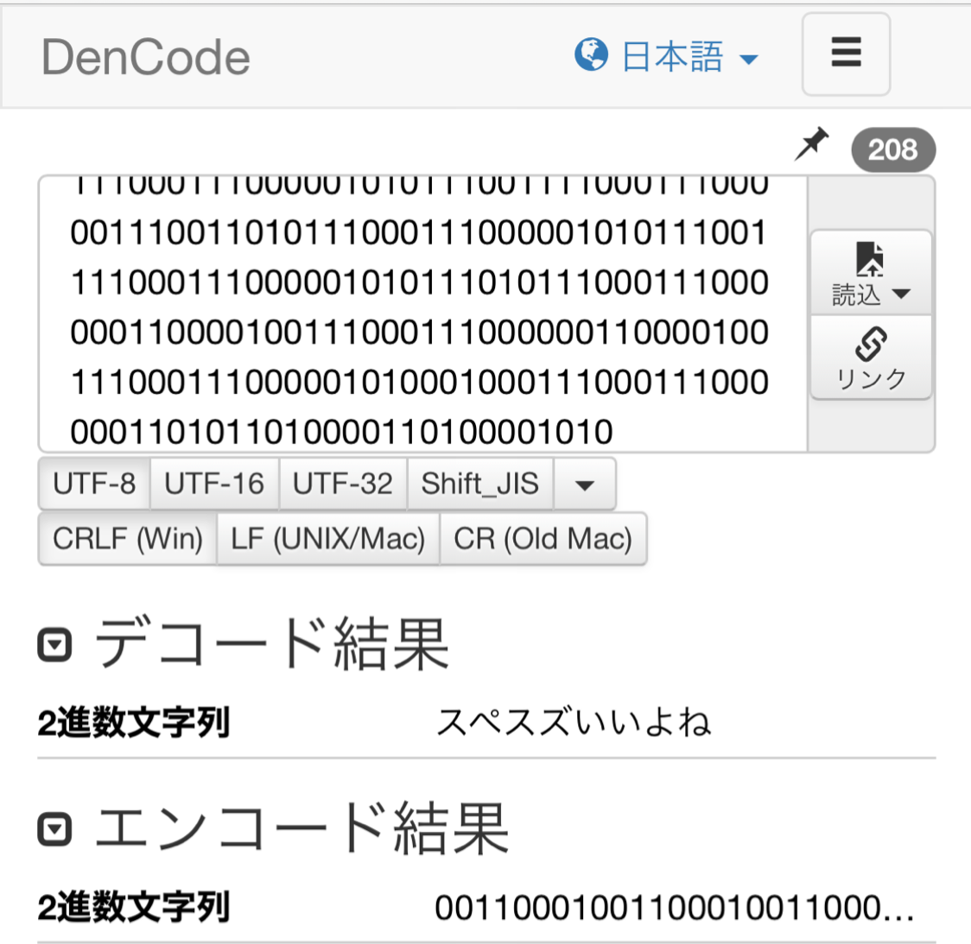Choose LF (UNIX/Mac) line ending
Screen dimensions: 971x944
(328, 539)
